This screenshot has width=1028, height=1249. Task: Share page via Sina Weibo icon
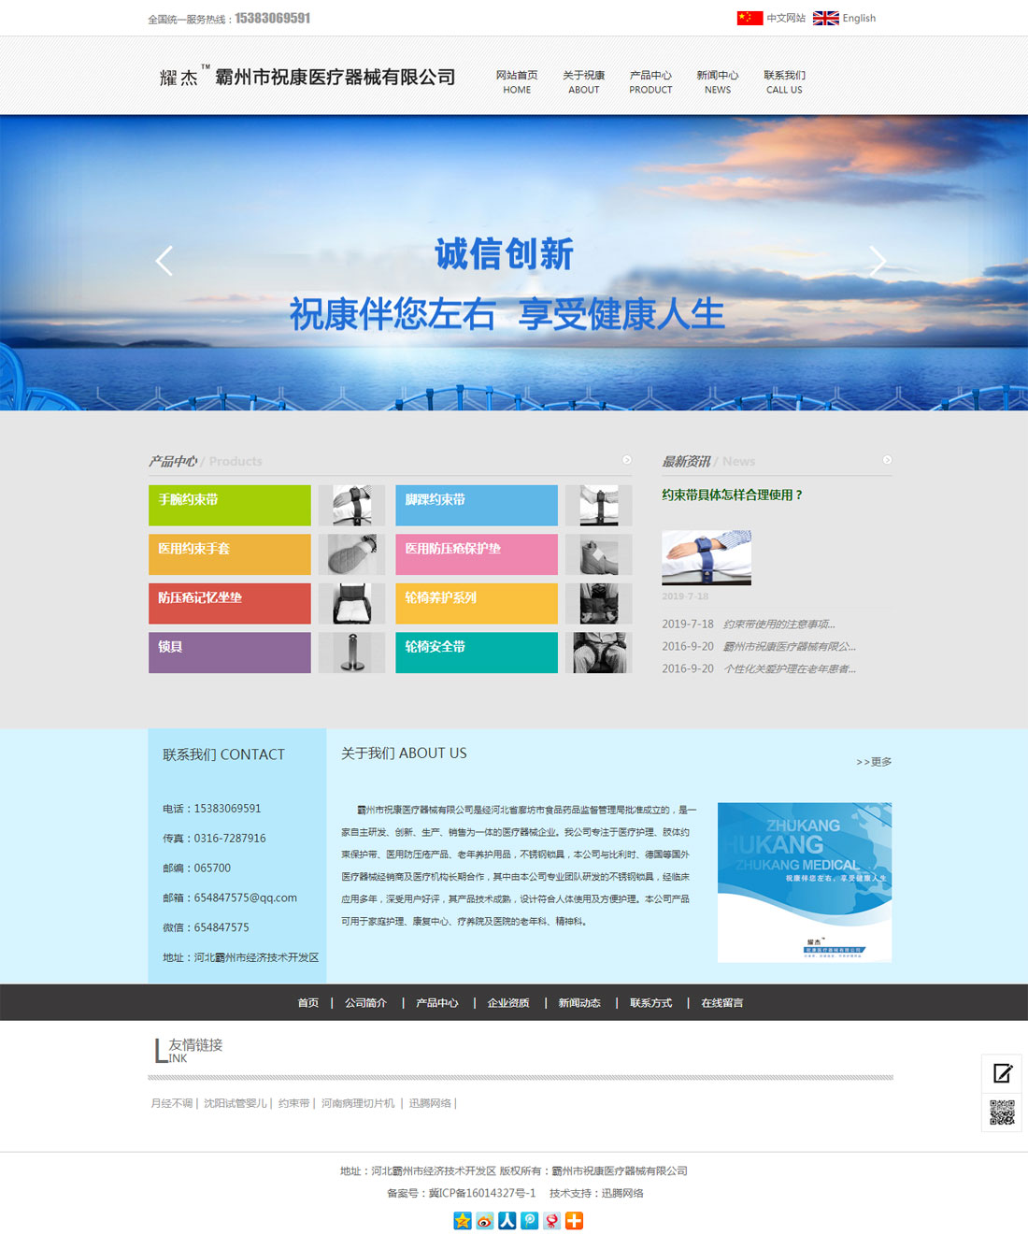pyautogui.click(x=485, y=1220)
